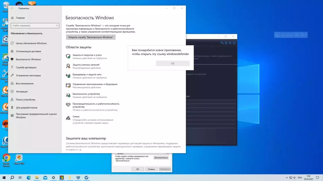Open Защита учетных записей
This screenshot has width=323, height=181.
click(86, 65)
